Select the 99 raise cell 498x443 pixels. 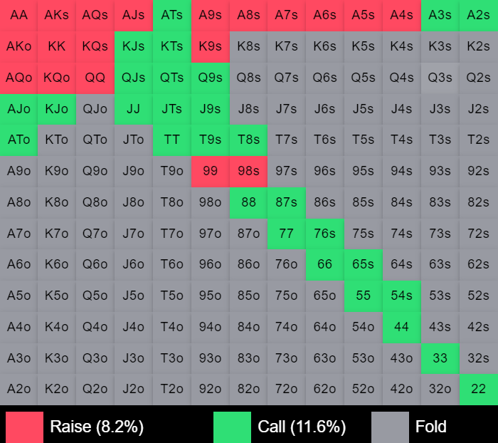pos(211,171)
